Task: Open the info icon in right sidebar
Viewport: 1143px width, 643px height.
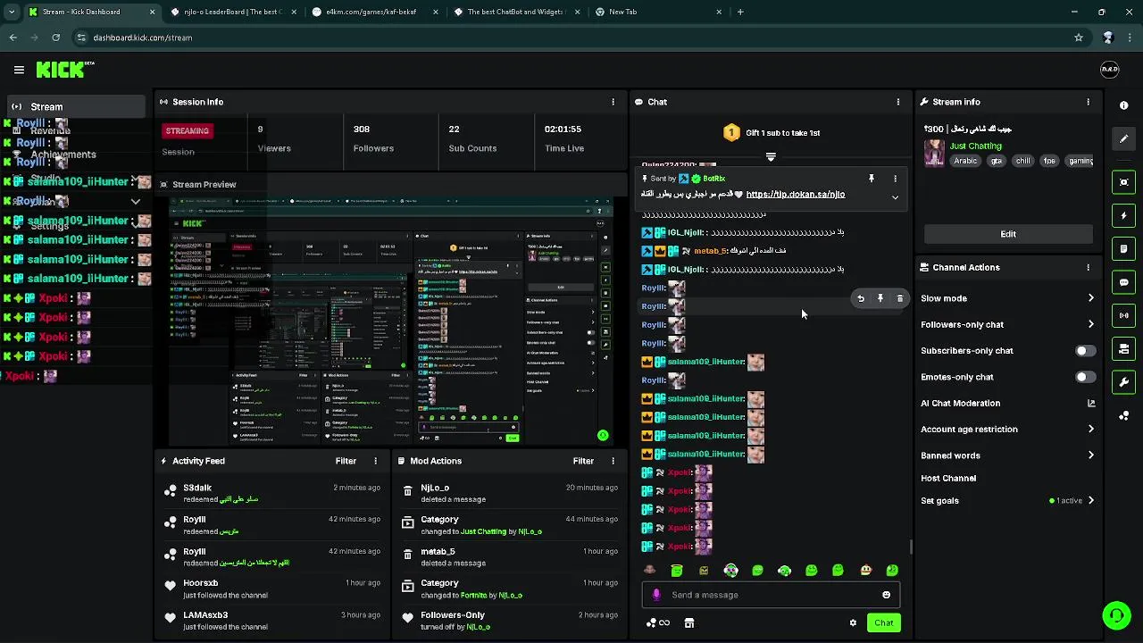Action: point(1123,105)
